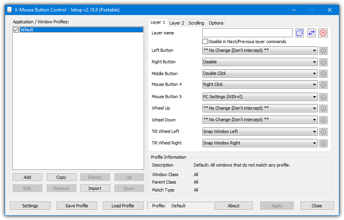Screen dimensions: 344x220
Task: Open gear settings for Wheel Up
Action: (x=323, y=108)
